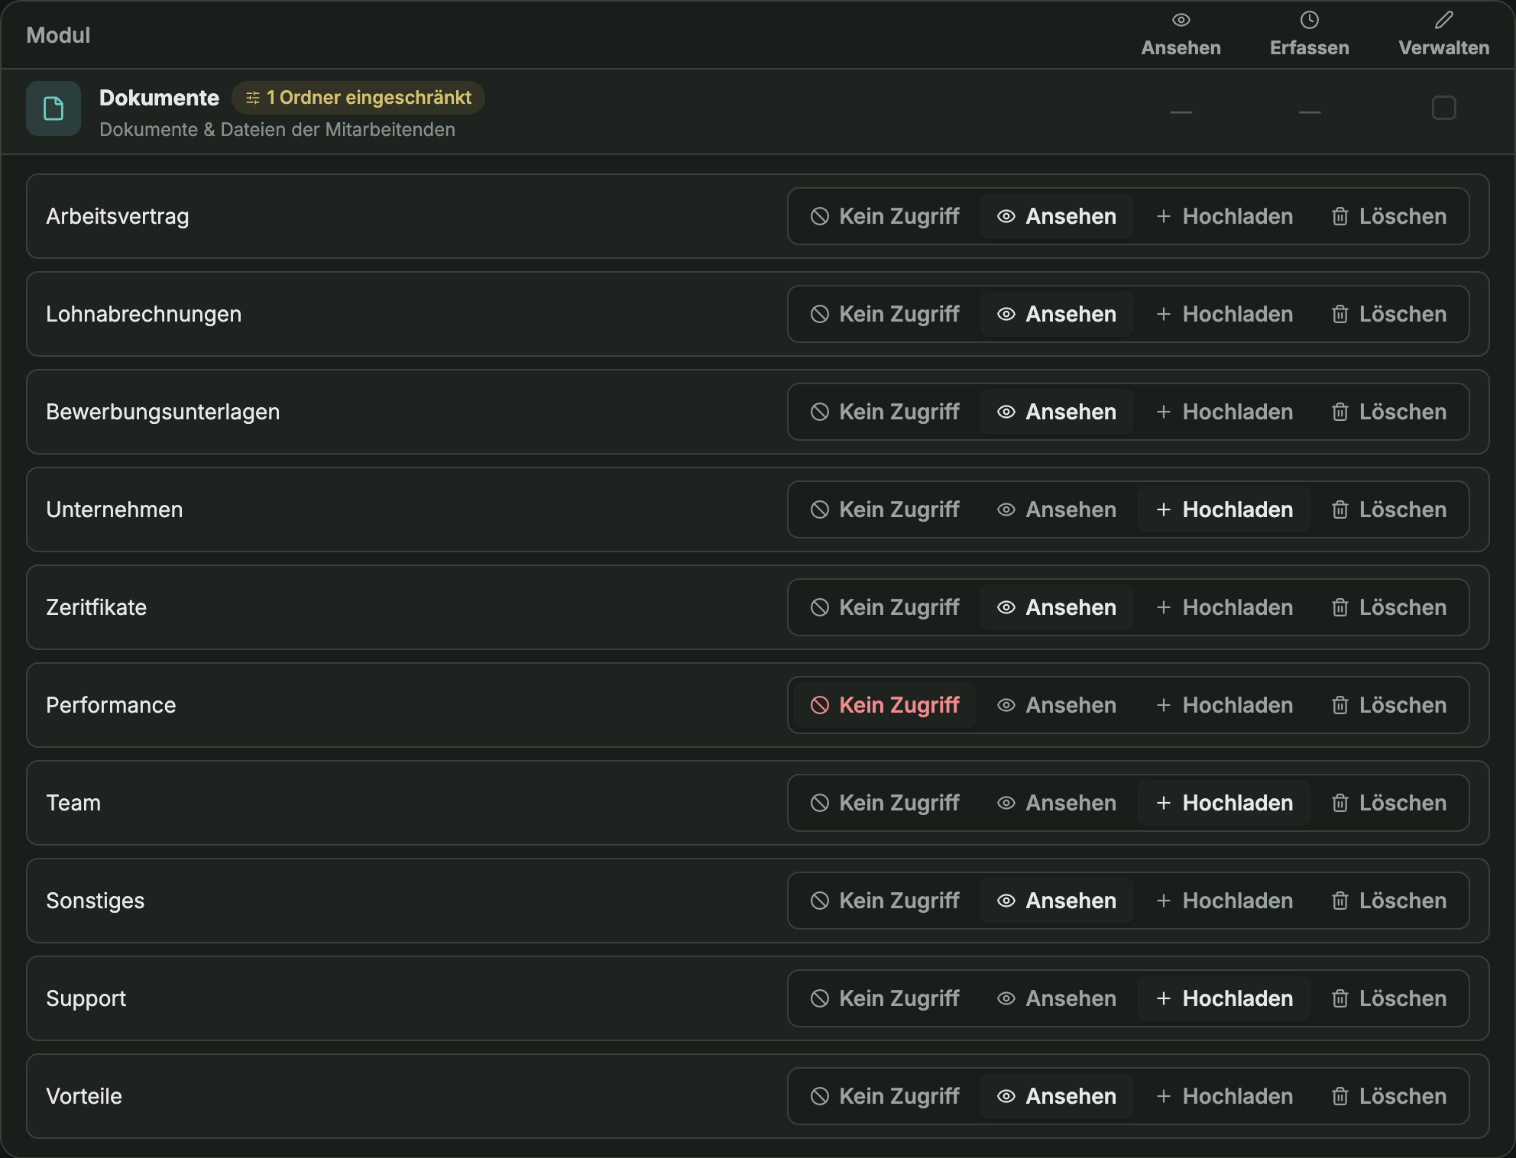Image resolution: width=1516 pixels, height=1158 pixels.
Task: Select Hochladen for Bewerbungsunterlagen
Action: (x=1224, y=412)
